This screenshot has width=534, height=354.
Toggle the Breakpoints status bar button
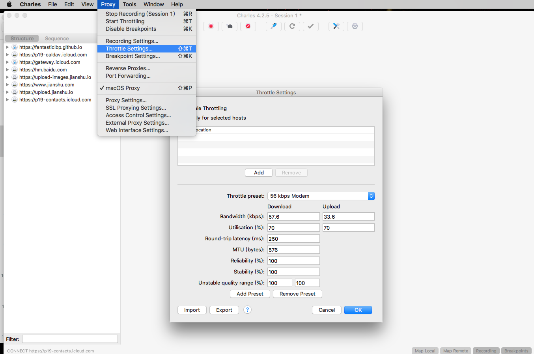pyautogui.click(x=516, y=351)
